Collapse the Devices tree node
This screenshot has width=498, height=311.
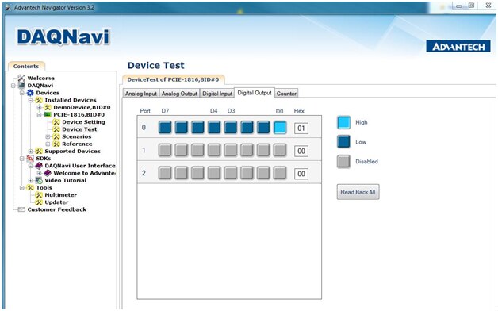point(22,93)
